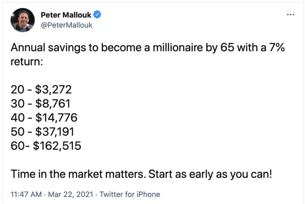Open Peter Mallouk's profile picture

[23, 20]
